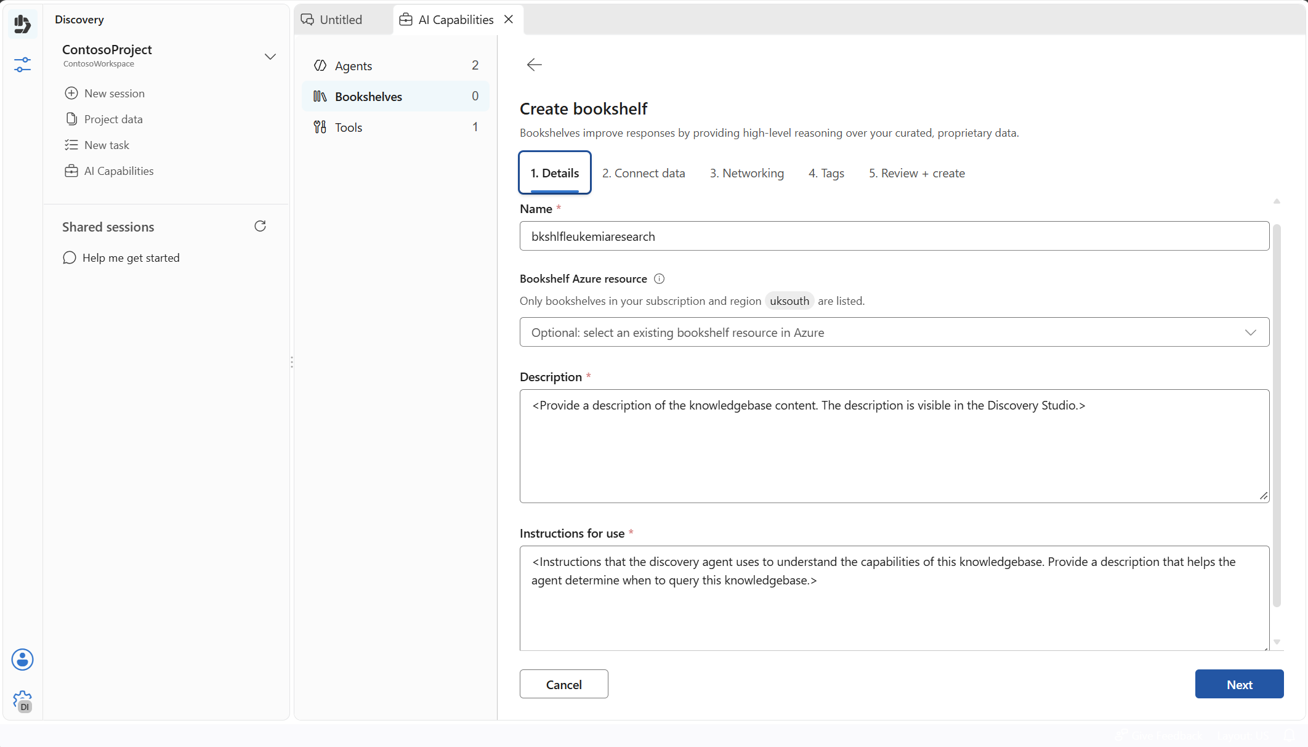Click the Cancel button
This screenshot has height=747, width=1308.
tap(564, 684)
